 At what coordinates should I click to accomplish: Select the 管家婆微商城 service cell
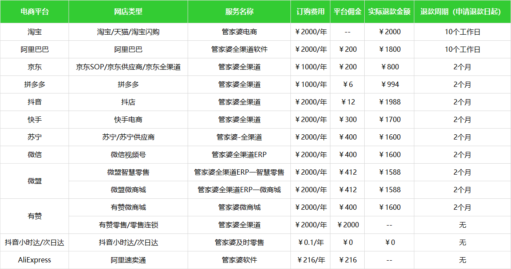click(x=239, y=208)
